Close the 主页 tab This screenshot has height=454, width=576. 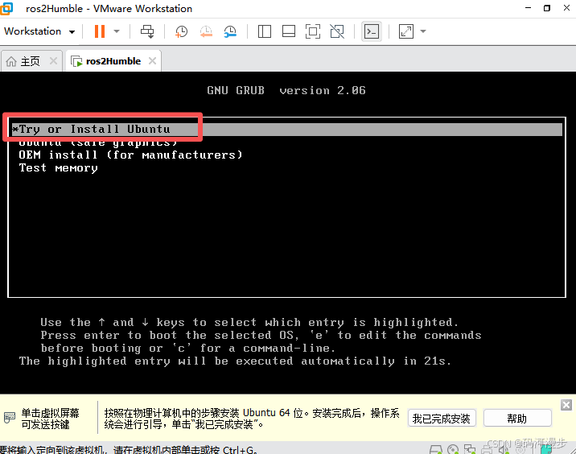coord(53,60)
